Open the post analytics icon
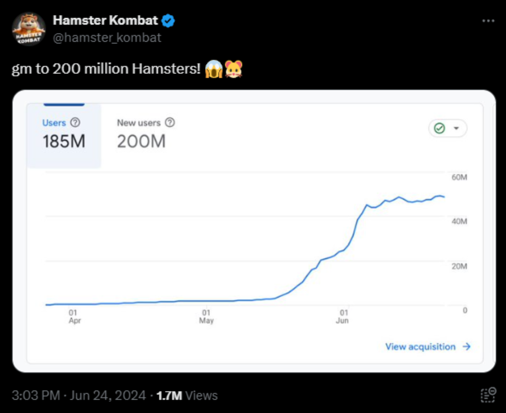The image size is (506, 413). tap(488, 395)
